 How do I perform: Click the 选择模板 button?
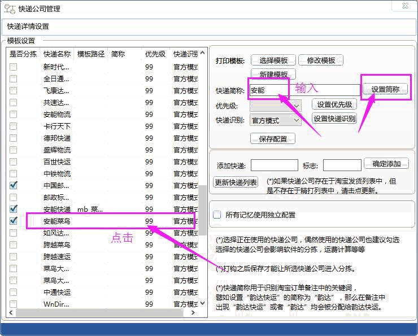point(273,60)
